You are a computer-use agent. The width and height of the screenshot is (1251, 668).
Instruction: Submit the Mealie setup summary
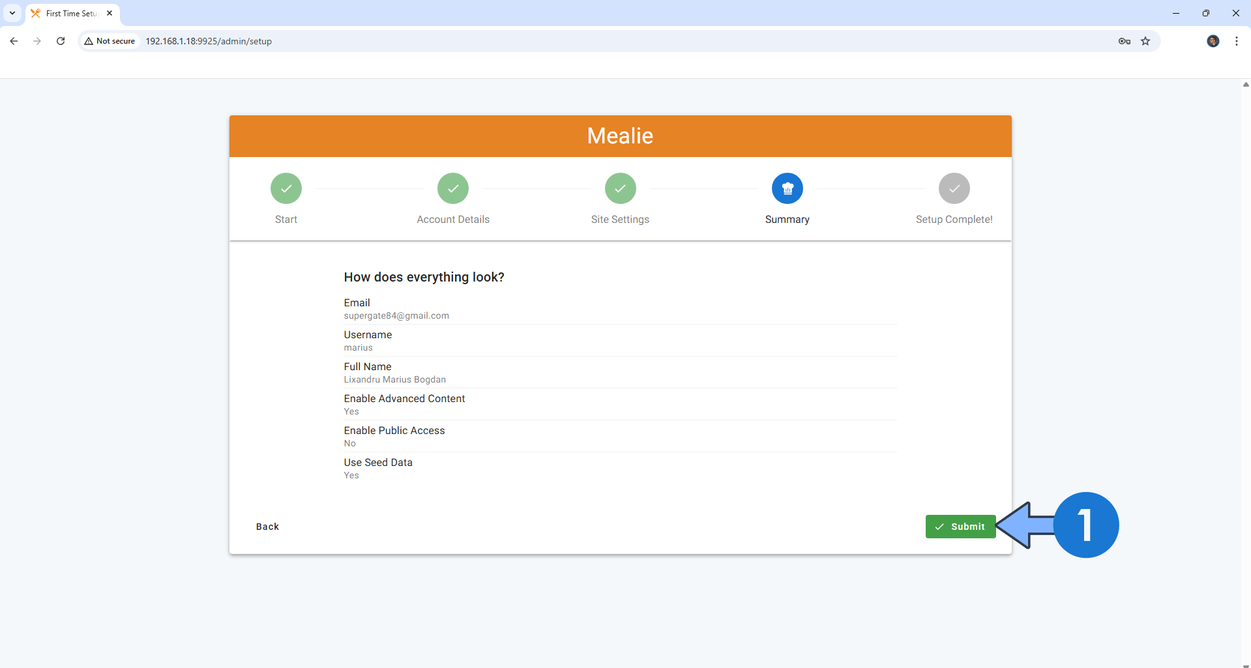pos(960,527)
